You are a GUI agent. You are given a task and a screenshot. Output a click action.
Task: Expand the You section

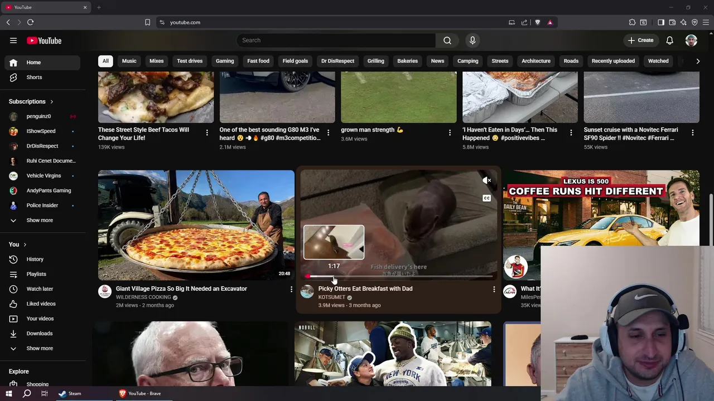pyautogui.click(x=18, y=244)
